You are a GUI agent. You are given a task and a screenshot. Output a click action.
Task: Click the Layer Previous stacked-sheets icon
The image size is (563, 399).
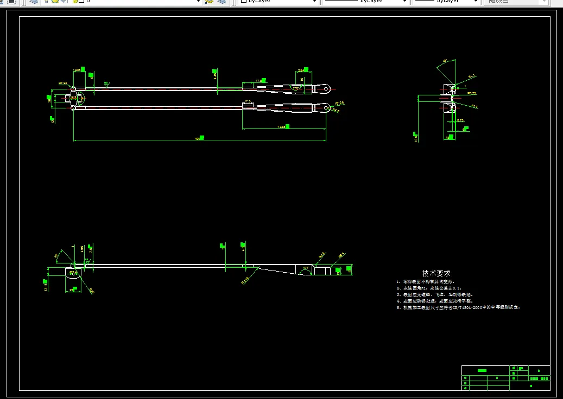point(222,2)
